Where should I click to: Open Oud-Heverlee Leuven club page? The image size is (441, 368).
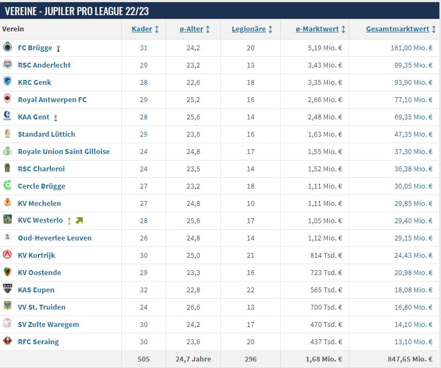(55, 238)
